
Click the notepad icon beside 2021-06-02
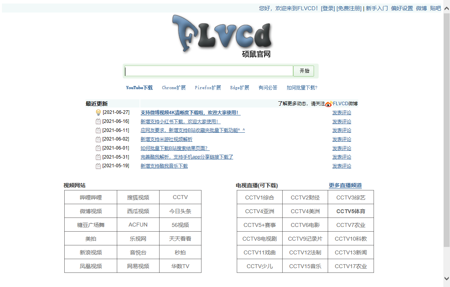[x=98, y=139]
